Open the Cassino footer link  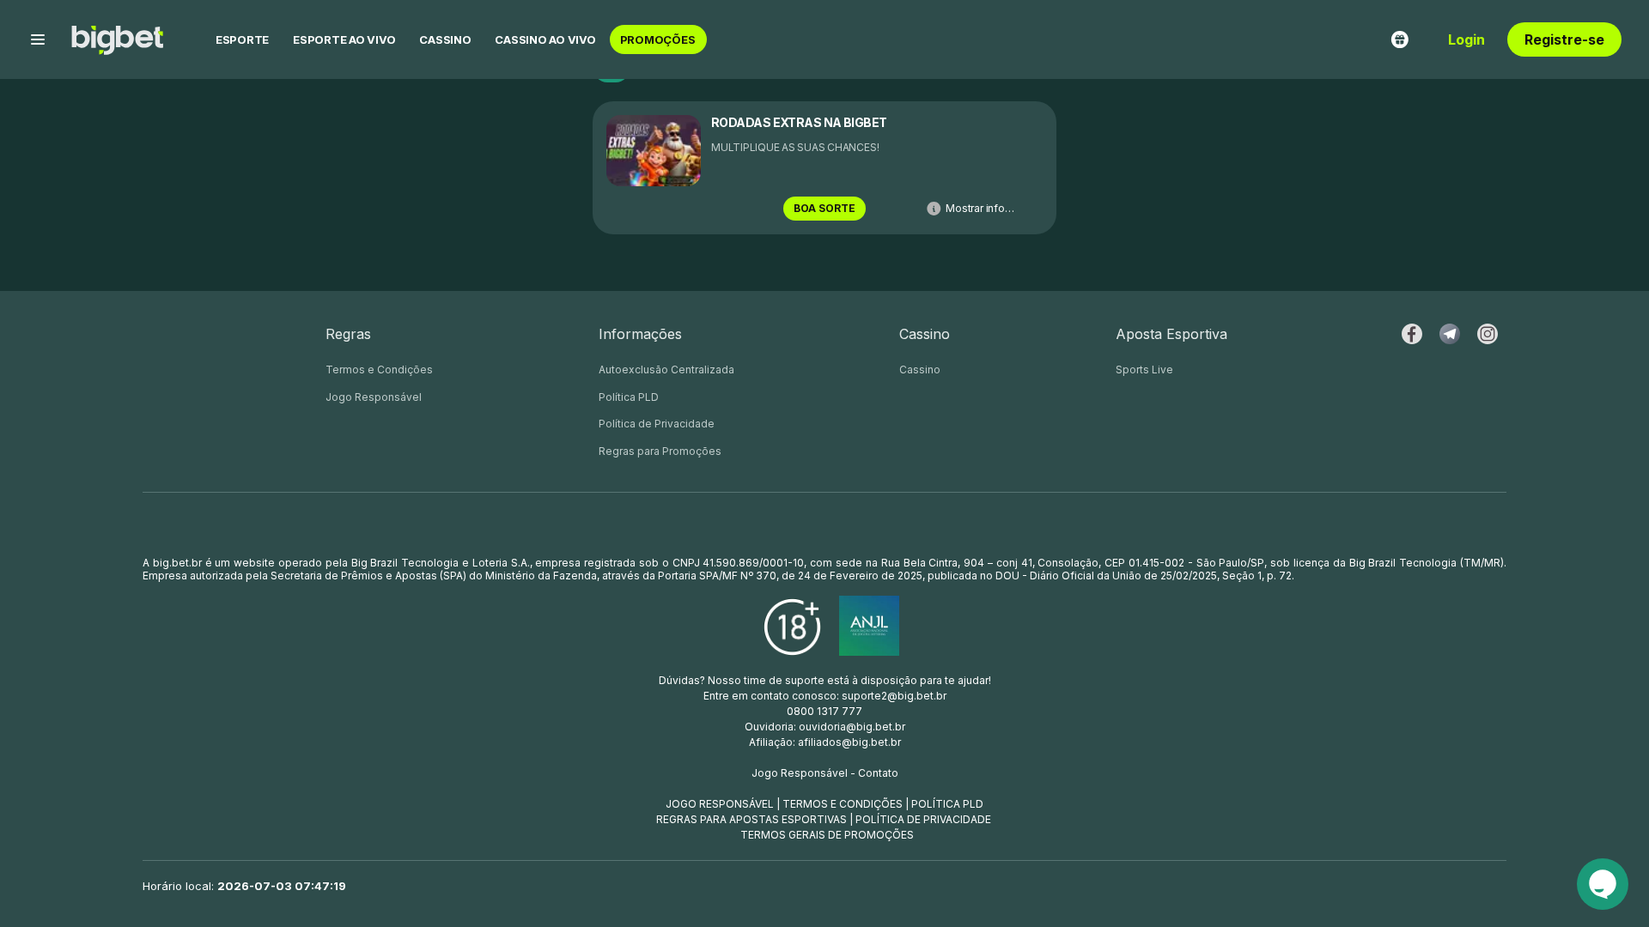(920, 370)
